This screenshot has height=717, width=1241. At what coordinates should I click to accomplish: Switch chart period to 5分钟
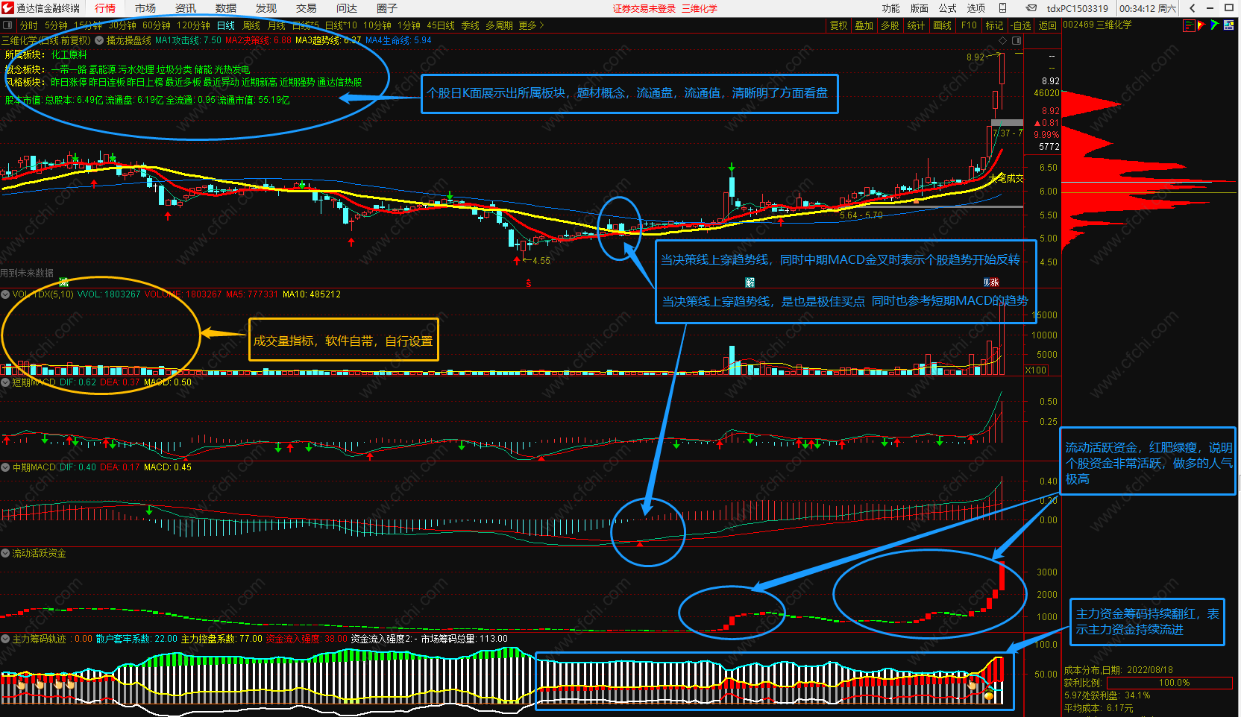[x=56, y=25]
